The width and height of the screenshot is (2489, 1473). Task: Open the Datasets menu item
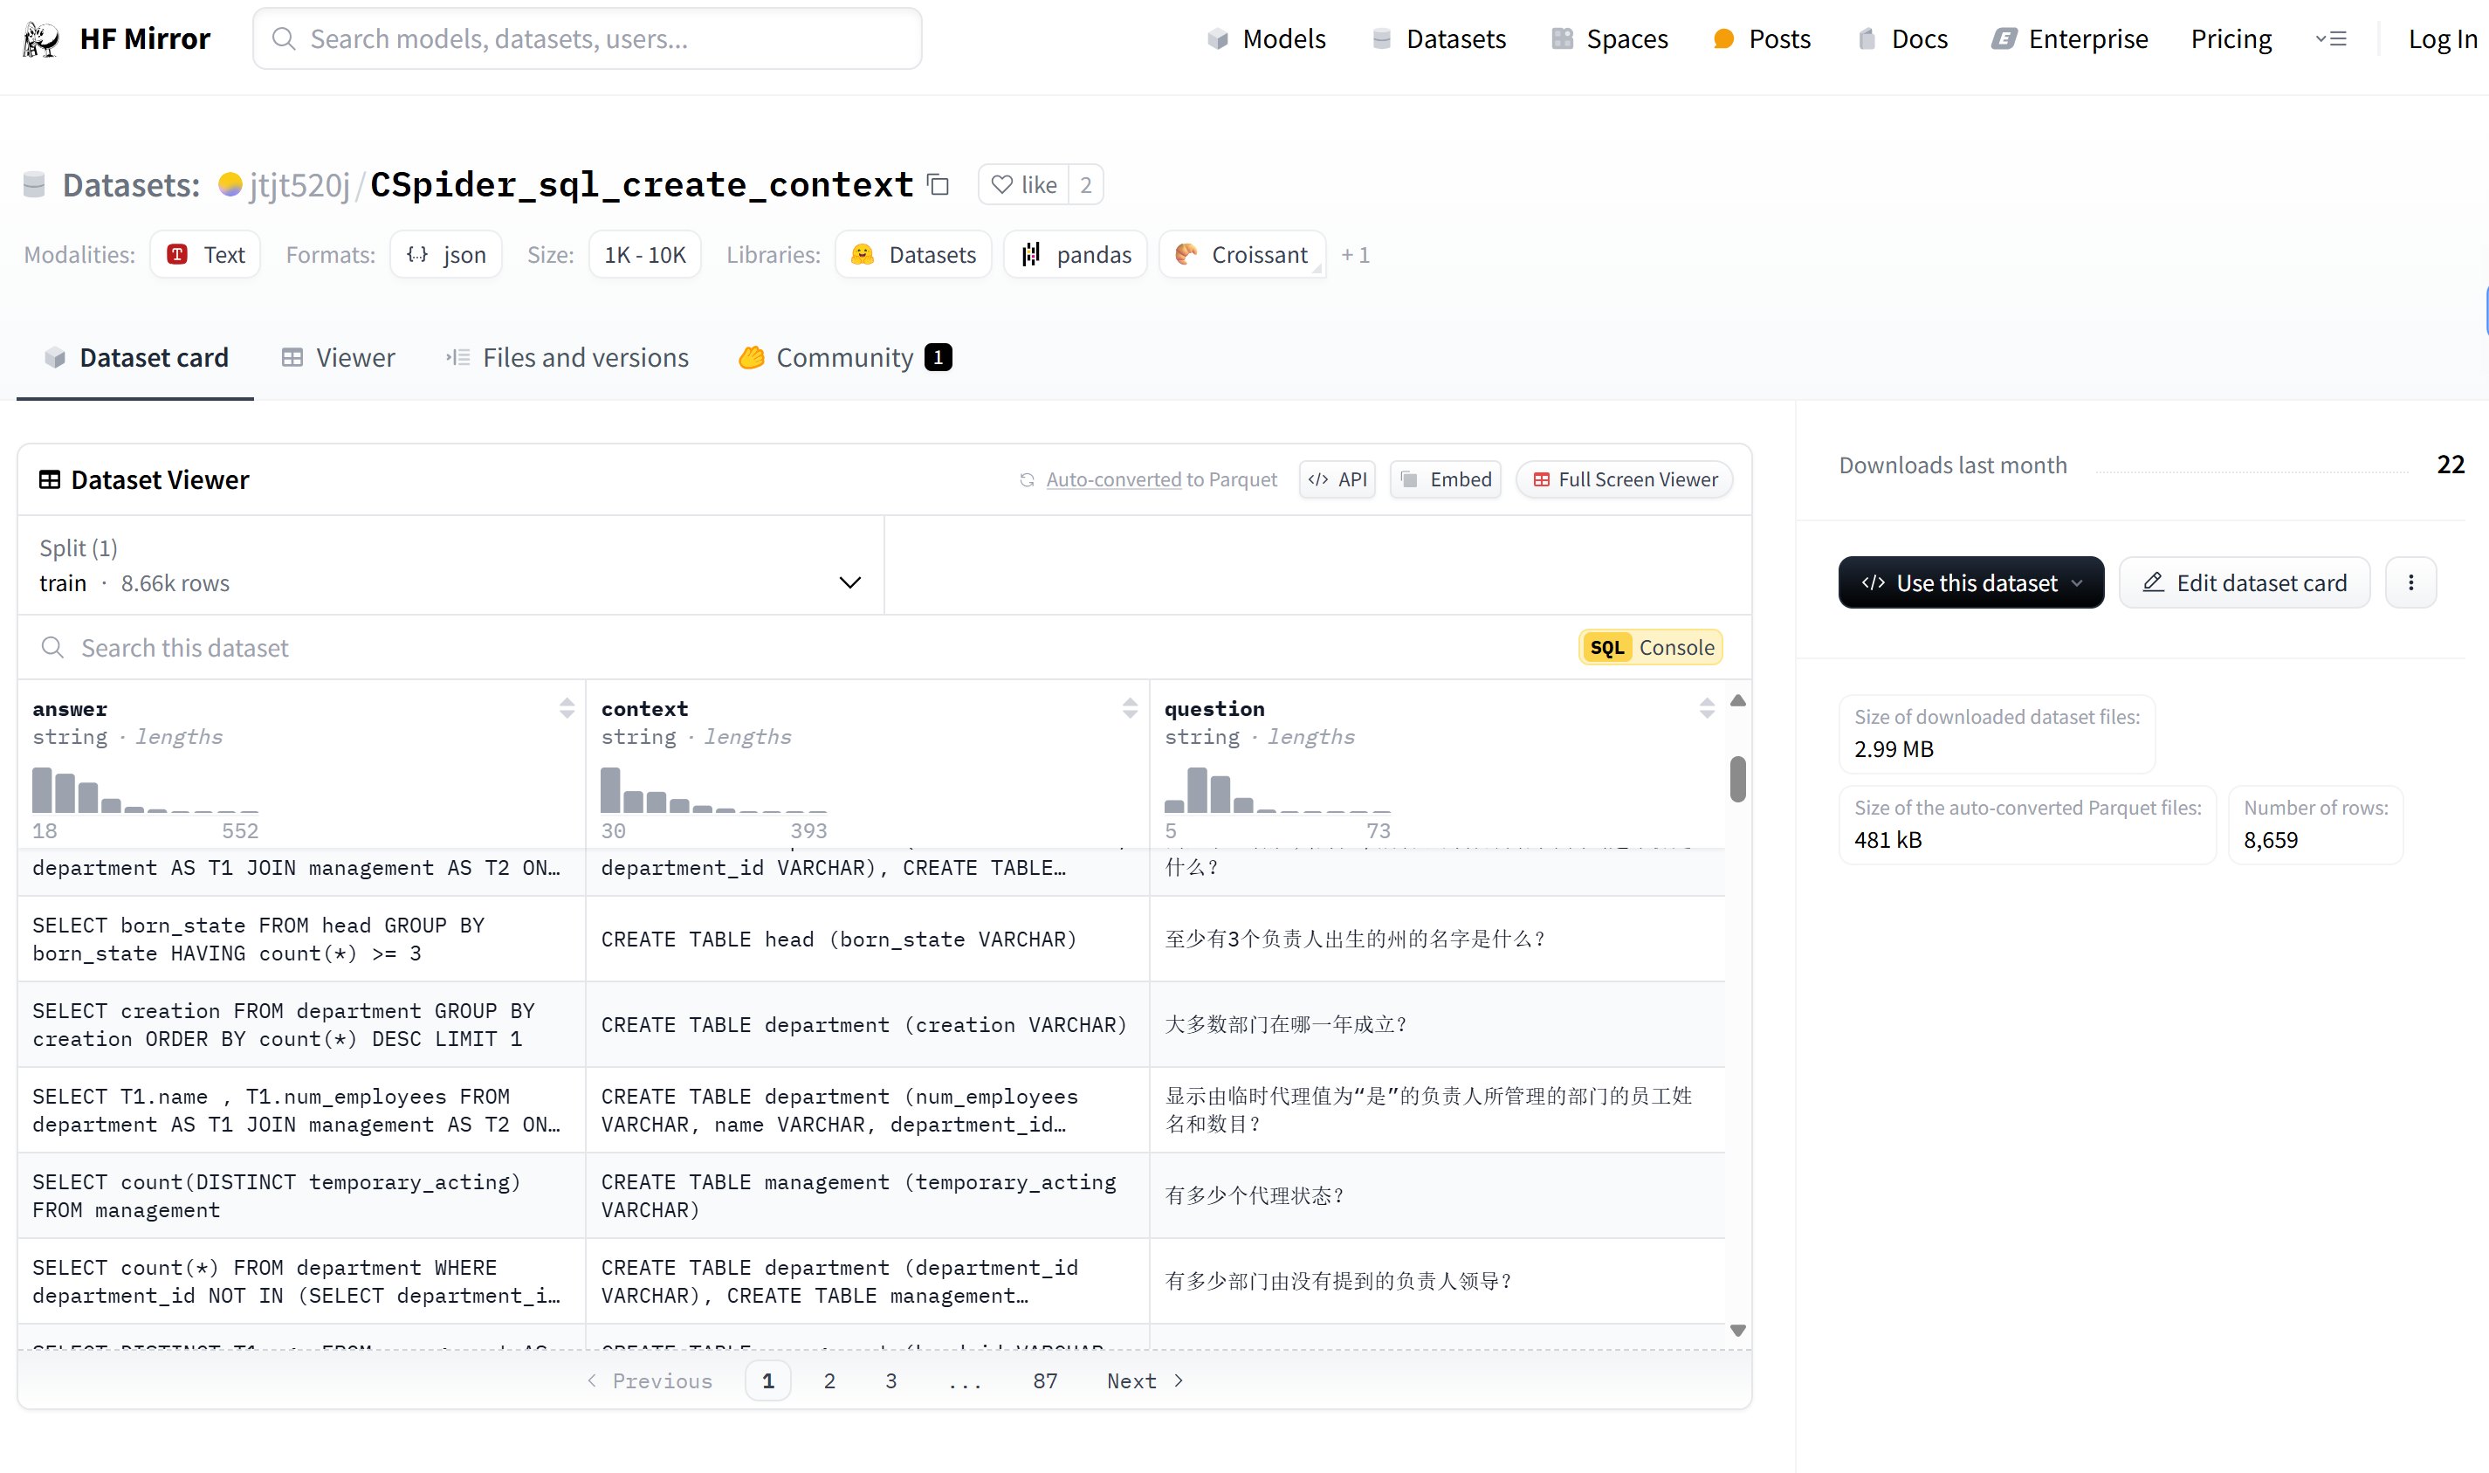point(1439,38)
